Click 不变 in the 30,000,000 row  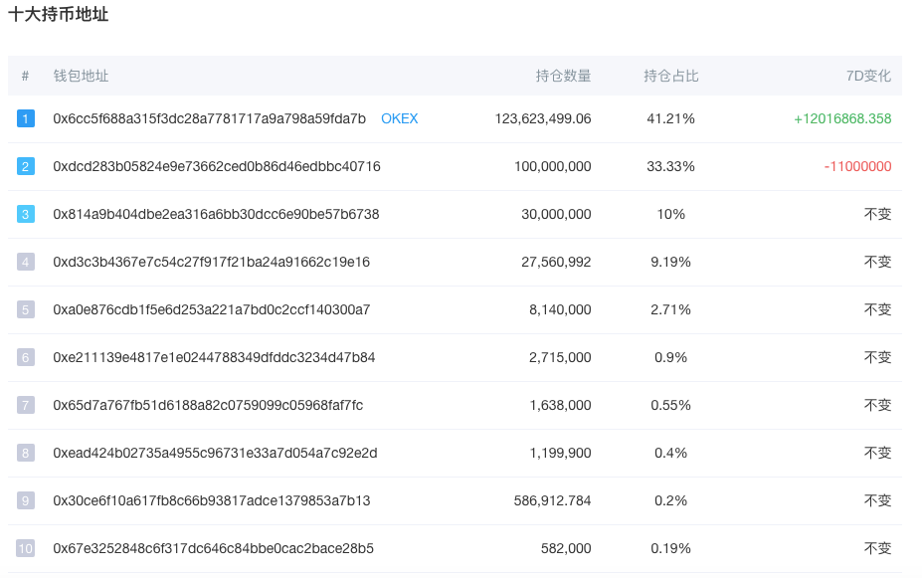click(x=878, y=214)
